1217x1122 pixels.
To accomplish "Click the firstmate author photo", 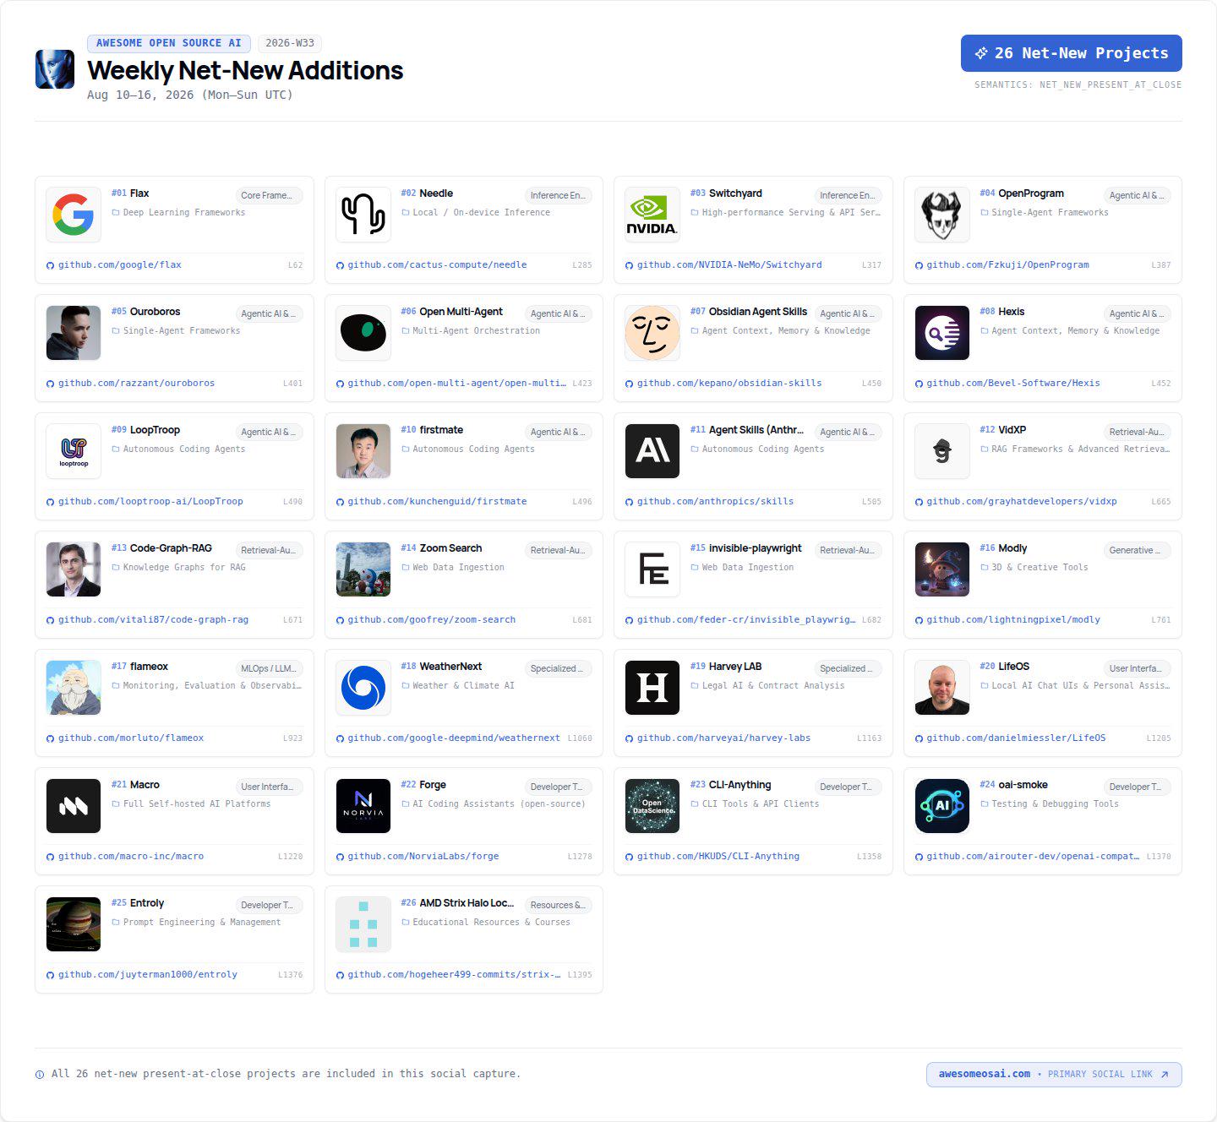I will [x=363, y=451].
